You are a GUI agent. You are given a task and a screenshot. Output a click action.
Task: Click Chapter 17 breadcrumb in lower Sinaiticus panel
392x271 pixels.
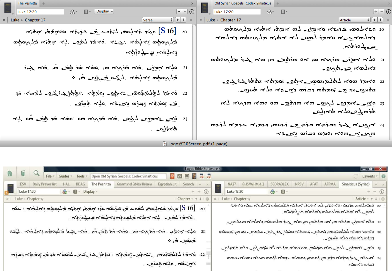pos(242,199)
